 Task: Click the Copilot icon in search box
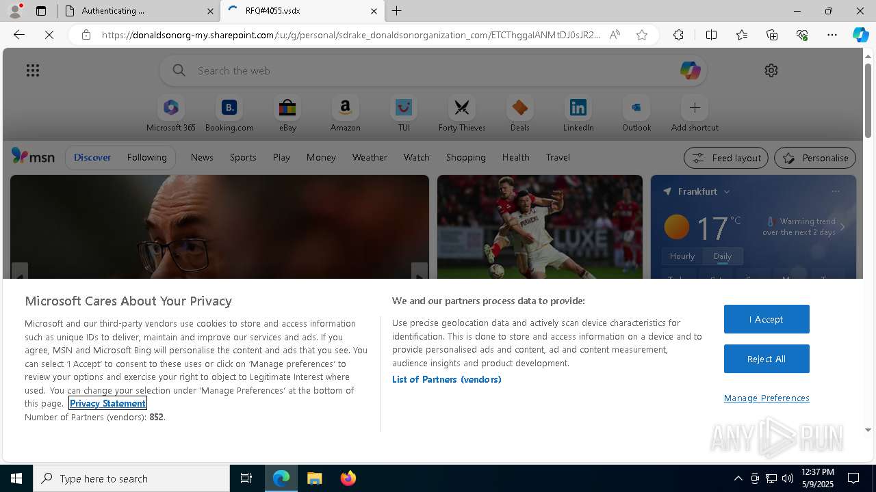[x=690, y=70]
